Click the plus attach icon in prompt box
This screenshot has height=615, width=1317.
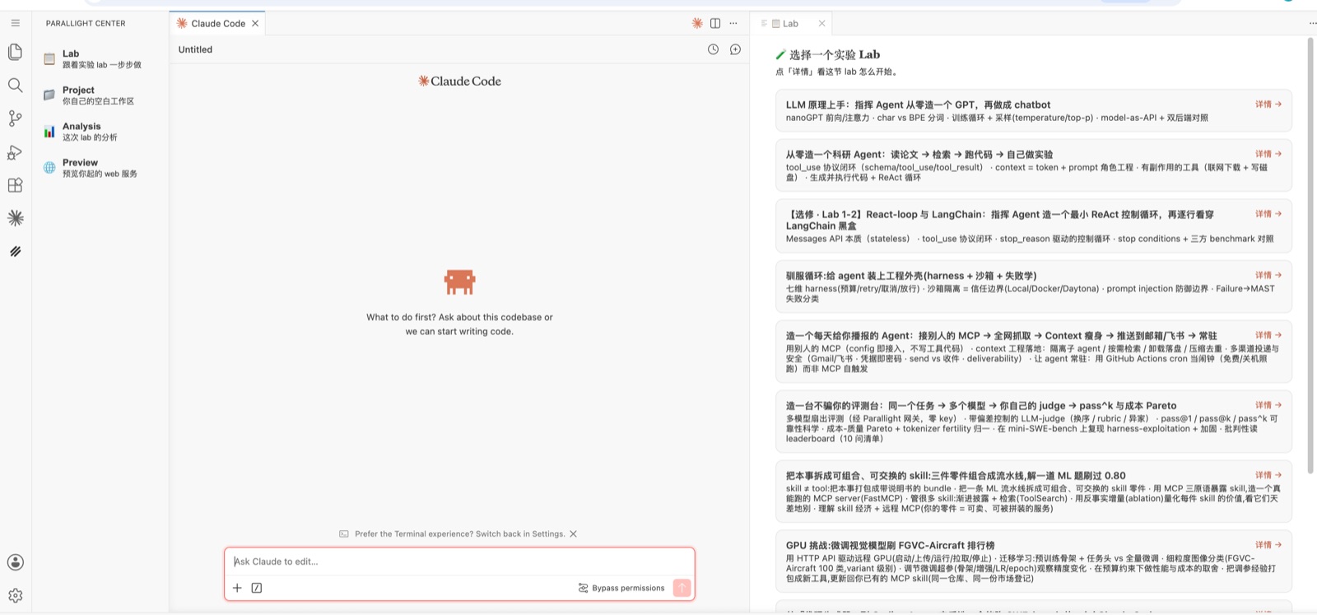pos(237,588)
